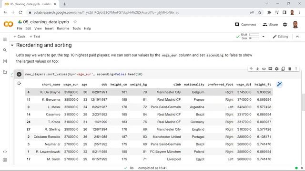Click the notebook vertical scrollbar
Image resolution: width=305 pixels, height=171 pixels.
pyautogui.click(x=303, y=103)
